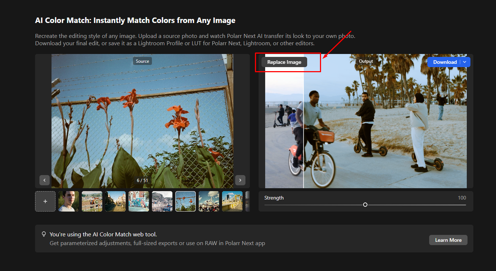496x271 pixels.
Task: Select the yellow bridge thumbnail
Action: (232, 201)
